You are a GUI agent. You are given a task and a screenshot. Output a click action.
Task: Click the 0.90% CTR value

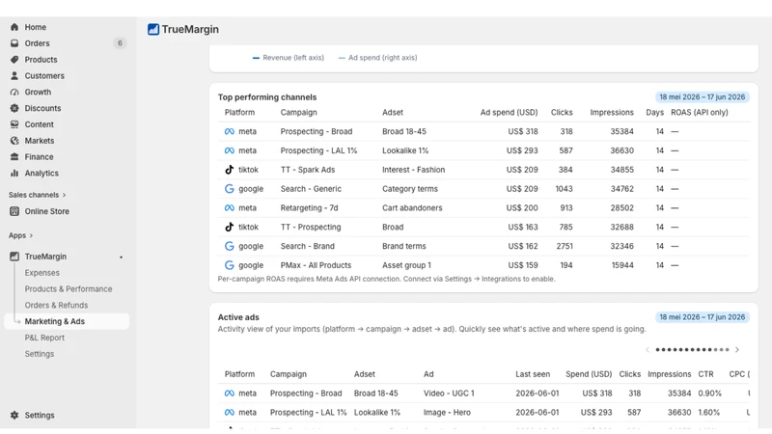coord(709,393)
